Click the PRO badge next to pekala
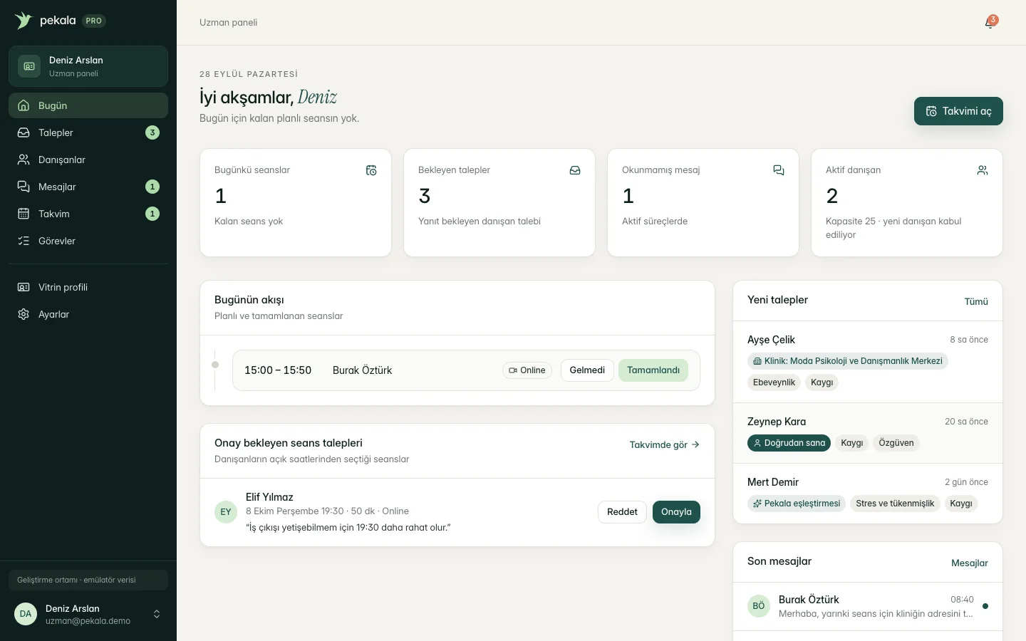 [93, 21]
